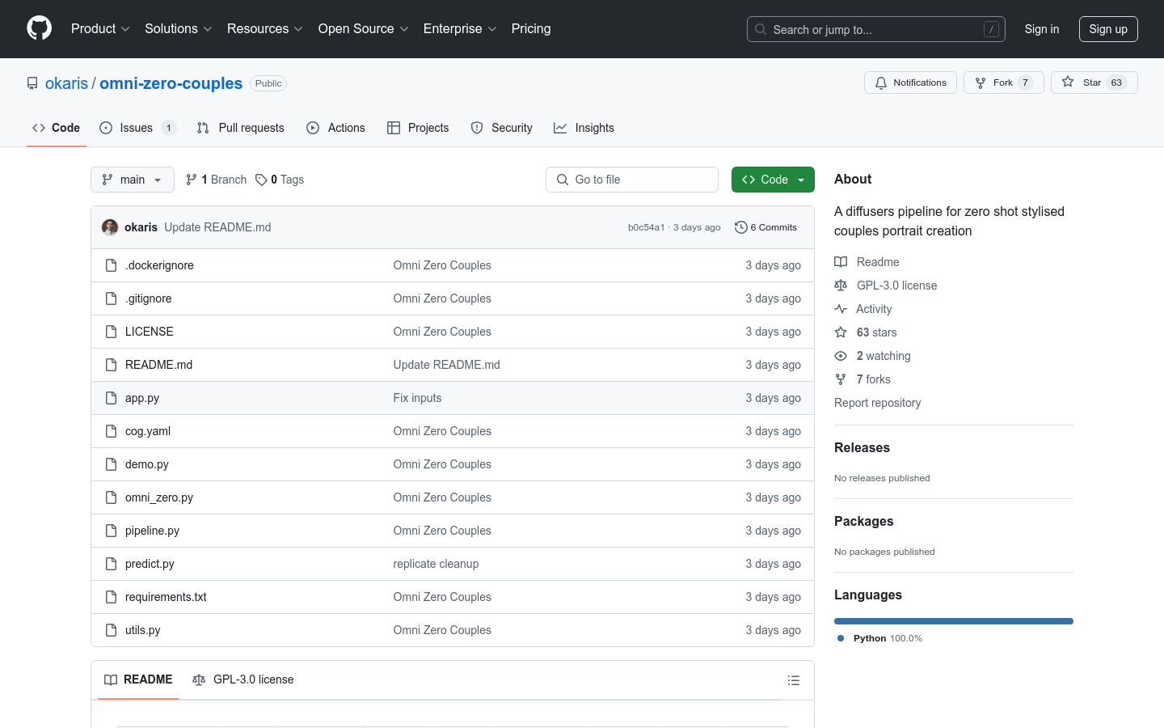Viewport: 1164px width, 728px height.
Task: Star the omni-zero-couples repository
Action: 1092,83
